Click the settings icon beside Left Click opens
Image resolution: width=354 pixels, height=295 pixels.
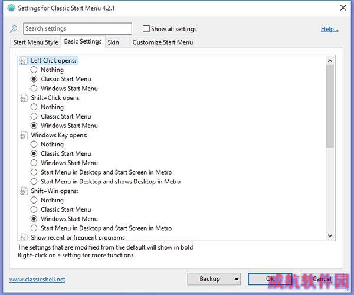point(24,61)
